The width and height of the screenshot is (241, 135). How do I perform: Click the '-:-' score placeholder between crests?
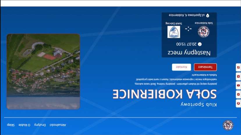coord(188,29)
